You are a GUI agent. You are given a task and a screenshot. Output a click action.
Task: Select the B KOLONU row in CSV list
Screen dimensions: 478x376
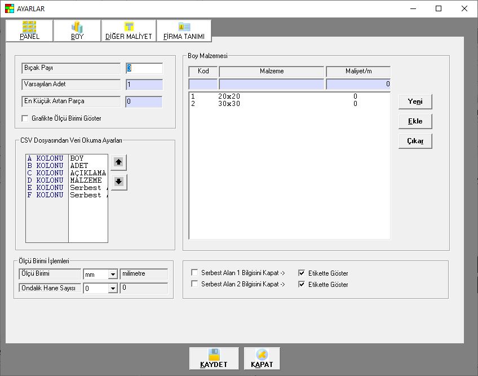(x=67, y=166)
